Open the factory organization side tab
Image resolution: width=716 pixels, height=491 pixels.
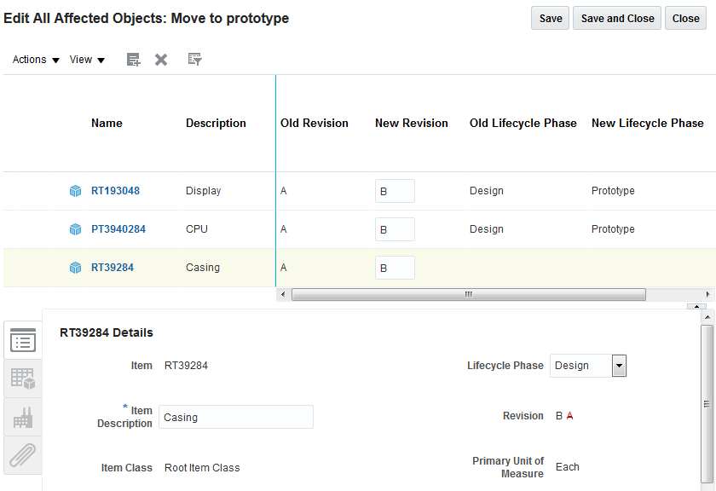(23, 417)
